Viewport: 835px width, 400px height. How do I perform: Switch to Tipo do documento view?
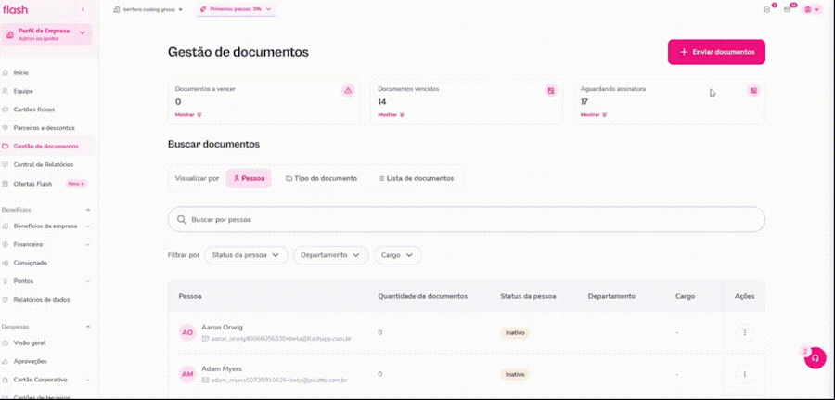[x=322, y=179]
